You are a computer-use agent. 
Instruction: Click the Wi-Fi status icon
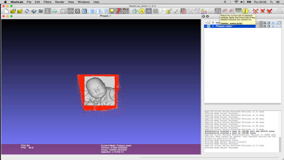(236, 2)
